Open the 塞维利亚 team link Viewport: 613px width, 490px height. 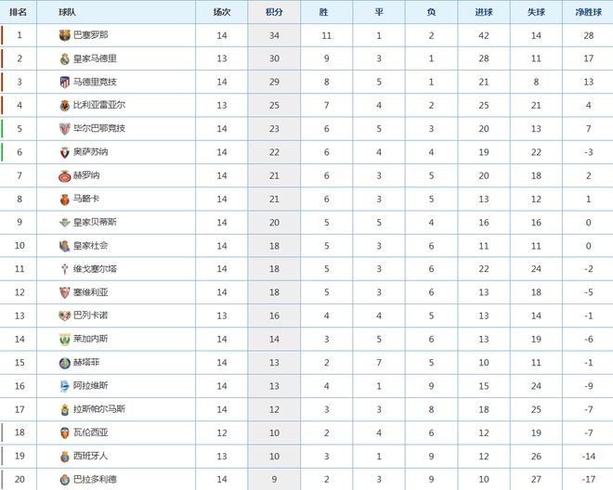coord(91,292)
